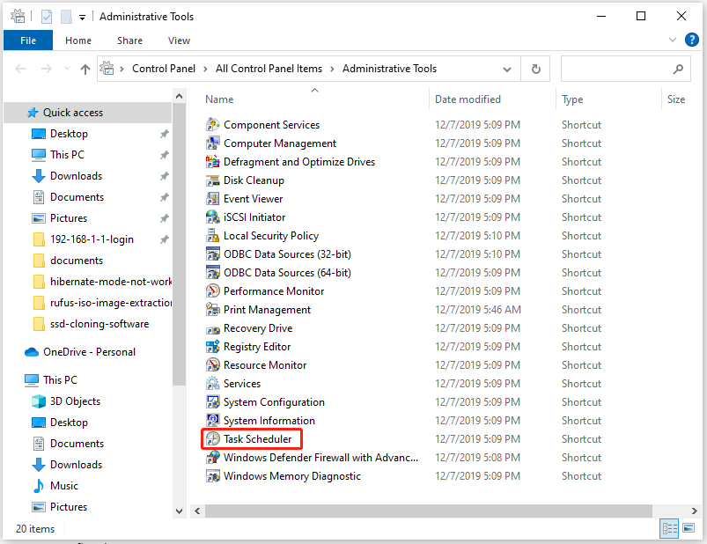Expand chevron after Control Panel breadcrumb

205,69
